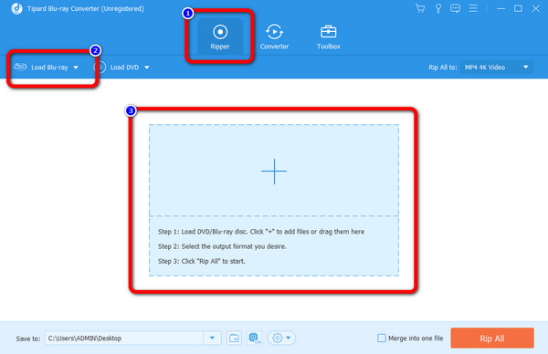Open the Ripper tab
The width and height of the screenshot is (548, 354).
point(220,36)
